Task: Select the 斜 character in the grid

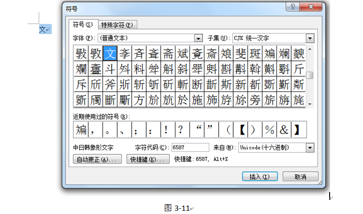Action: [x=182, y=69]
